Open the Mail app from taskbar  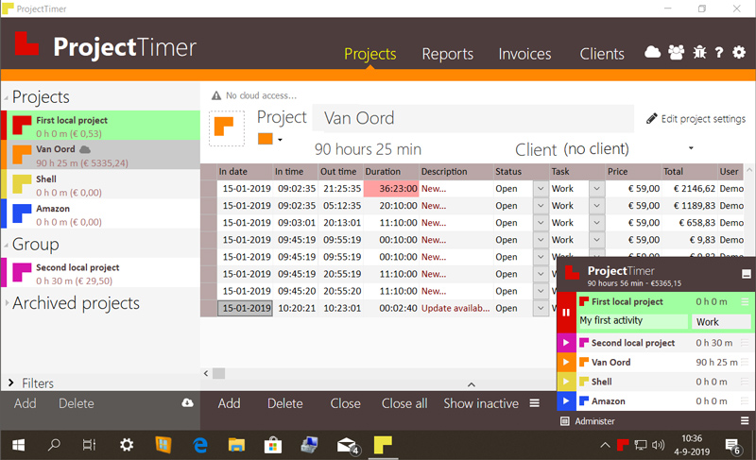[x=347, y=446]
